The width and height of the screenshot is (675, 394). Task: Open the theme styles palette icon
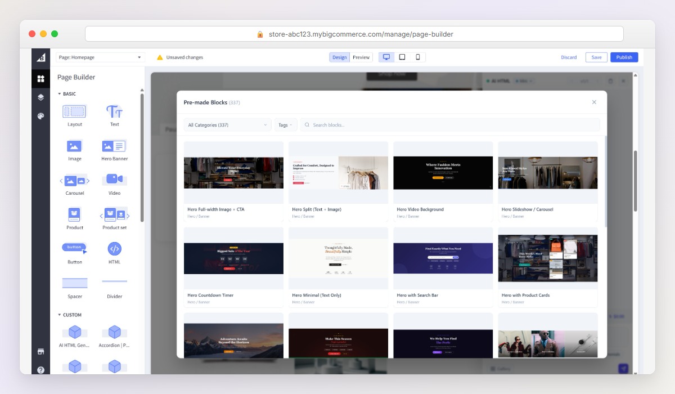coord(40,115)
